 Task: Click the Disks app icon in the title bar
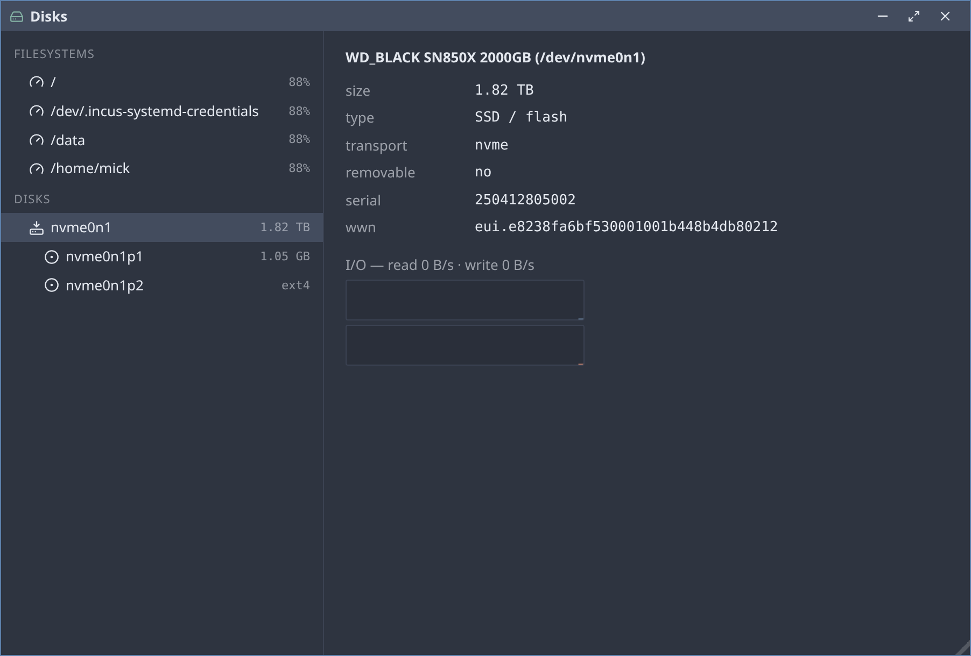17,17
